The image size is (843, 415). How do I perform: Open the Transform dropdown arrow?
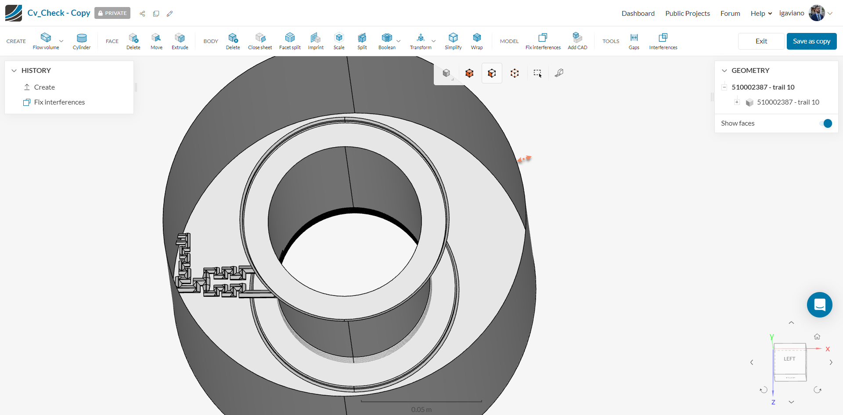[433, 41]
